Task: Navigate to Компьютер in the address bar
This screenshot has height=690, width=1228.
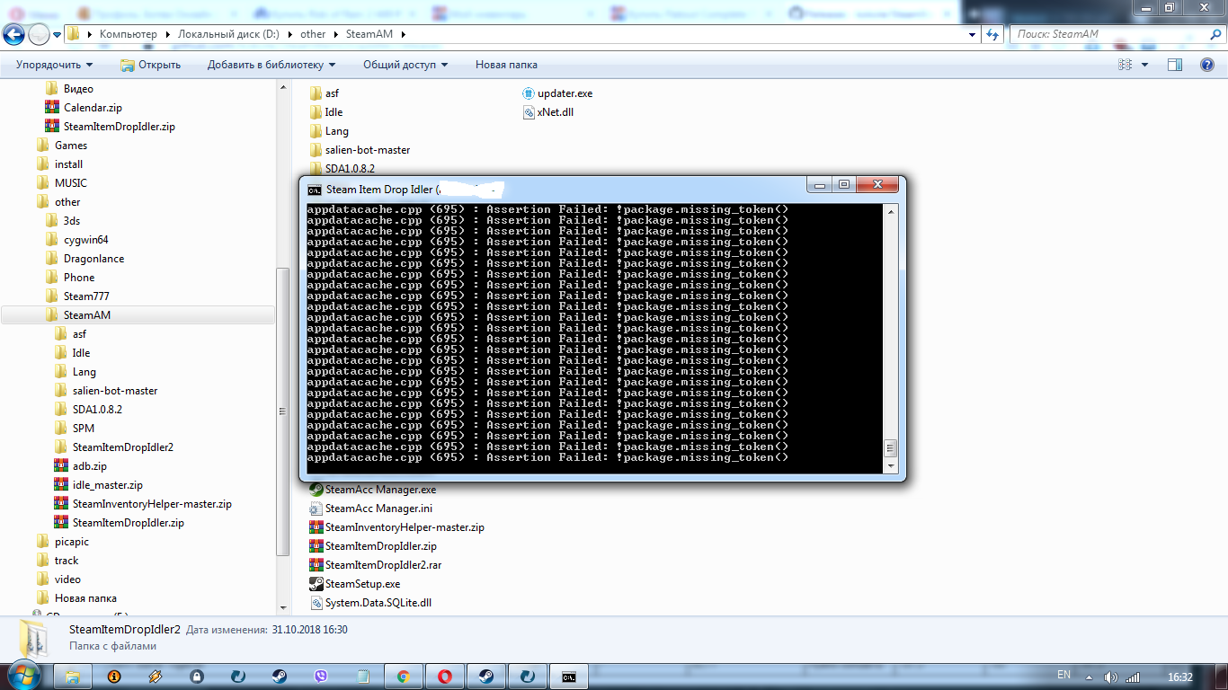Action: [x=128, y=34]
